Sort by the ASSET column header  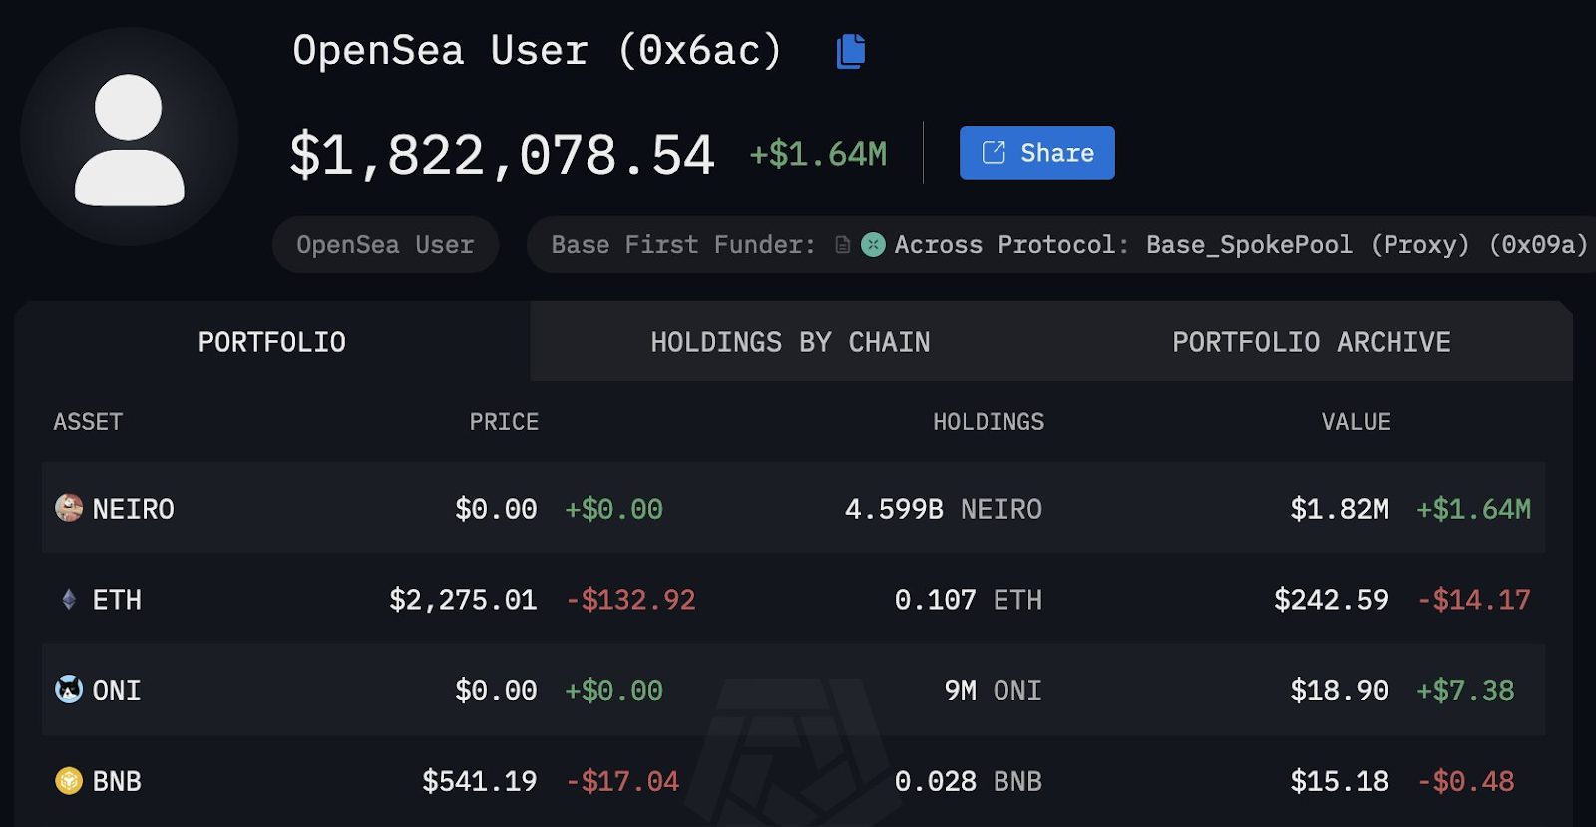point(88,422)
